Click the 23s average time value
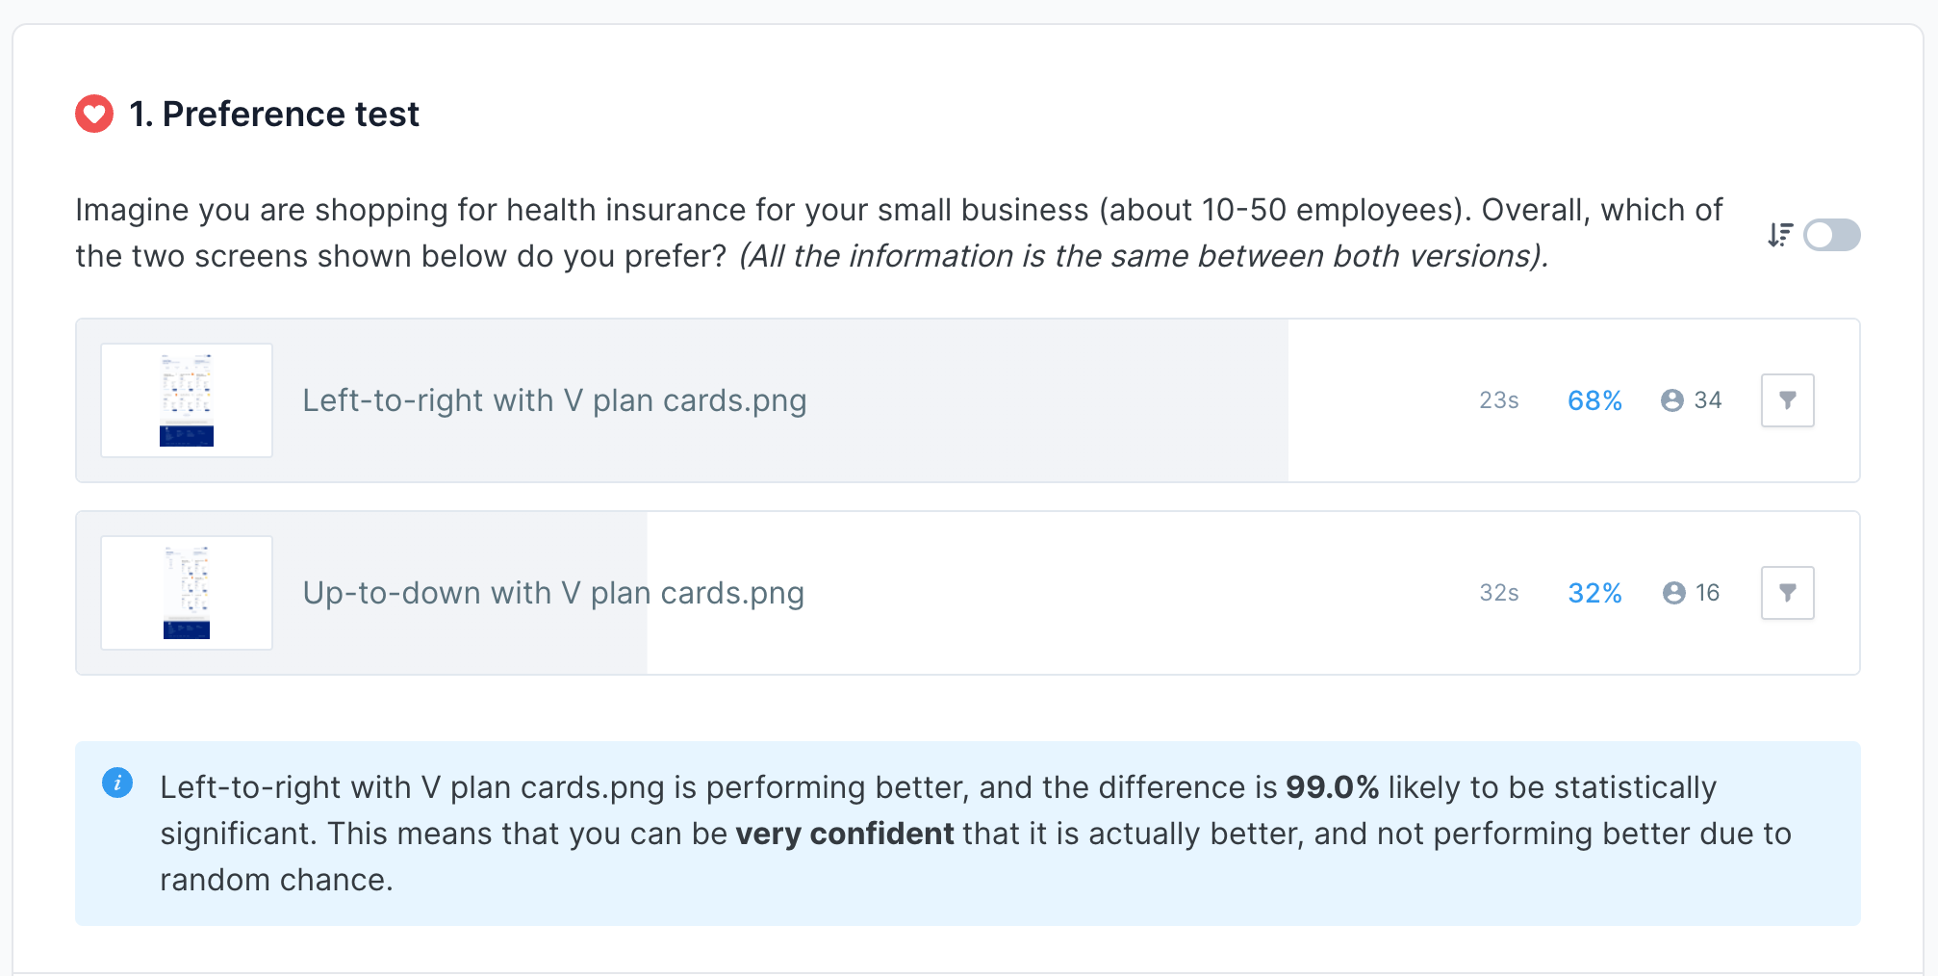1938x976 pixels. click(1498, 400)
